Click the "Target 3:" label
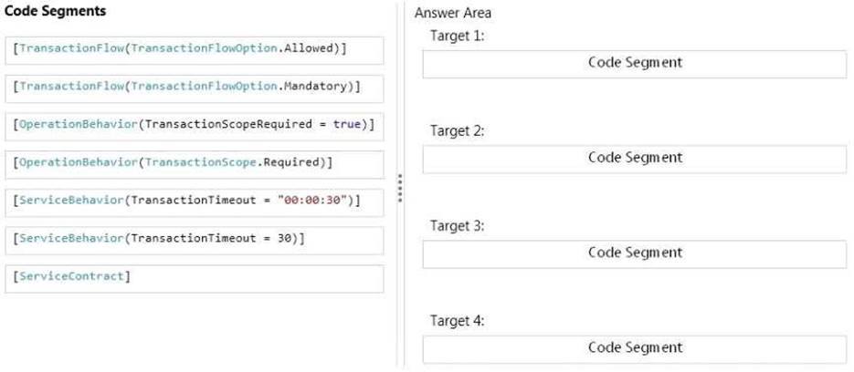The image size is (854, 372). coord(457,226)
